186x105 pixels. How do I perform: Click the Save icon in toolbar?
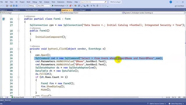14,6
